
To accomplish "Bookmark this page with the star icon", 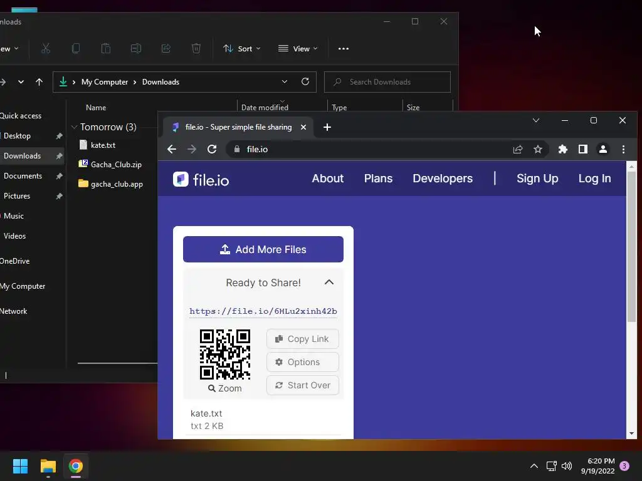I will click(537, 149).
